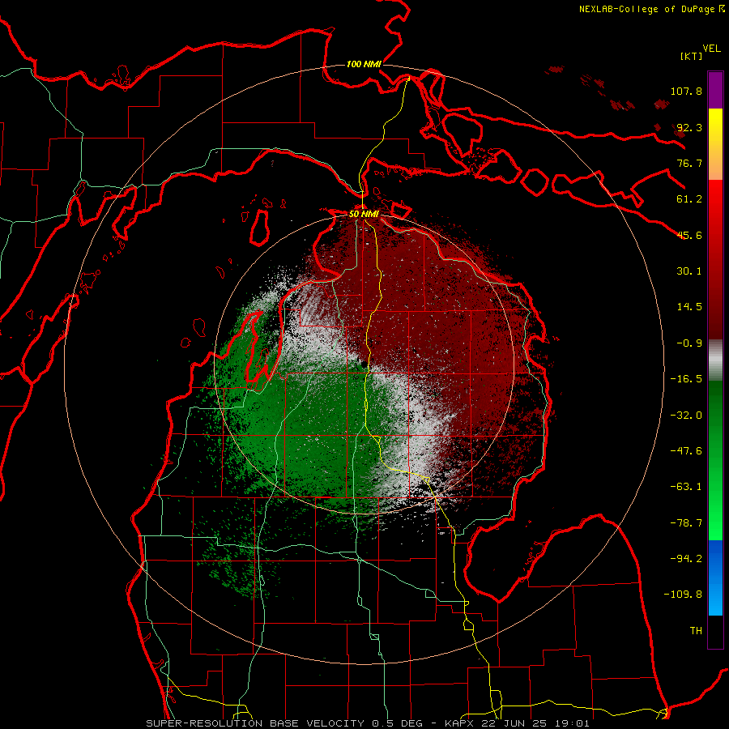The width and height of the screenshot is (729, 729).
Task: Click the 76.7 velocity legend value
Action: 689,163
